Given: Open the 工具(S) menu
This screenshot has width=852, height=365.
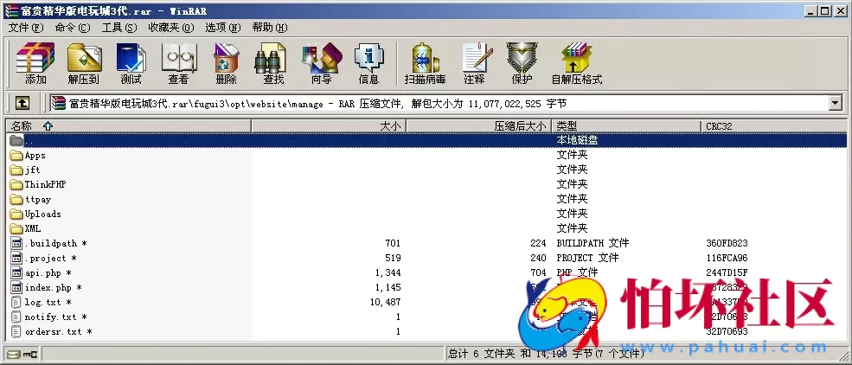Looking at the screenshot, I should 119,28.
